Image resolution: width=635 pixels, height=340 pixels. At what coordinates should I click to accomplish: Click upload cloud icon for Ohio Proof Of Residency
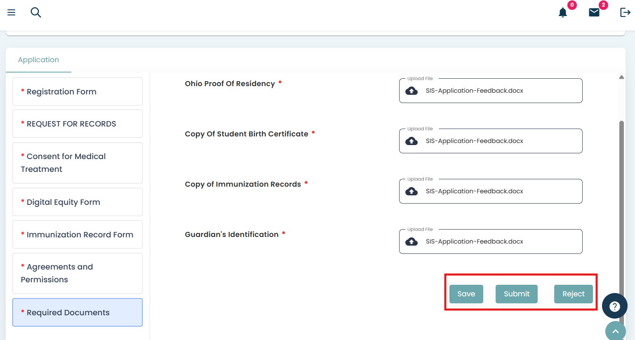[x=412, y=91]
